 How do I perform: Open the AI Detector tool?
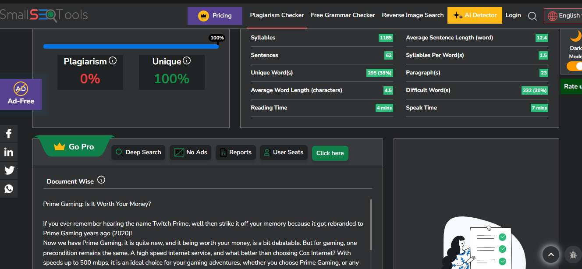click(475, 15)
